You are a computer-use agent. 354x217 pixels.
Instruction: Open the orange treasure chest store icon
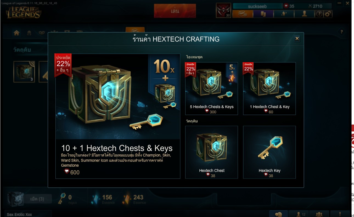pos(243,14)
